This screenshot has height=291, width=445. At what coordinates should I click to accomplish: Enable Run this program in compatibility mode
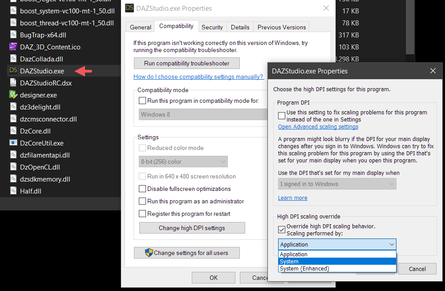(x=142, y=101)
